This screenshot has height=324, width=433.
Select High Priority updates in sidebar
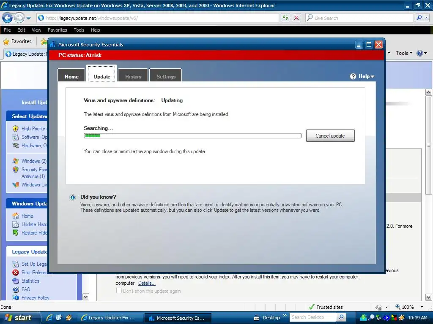[x=34, y=129]
